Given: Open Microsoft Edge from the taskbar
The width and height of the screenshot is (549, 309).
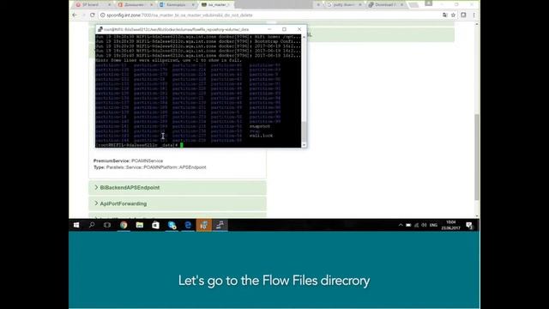Looking at the screenshot, I should [188, 225].
